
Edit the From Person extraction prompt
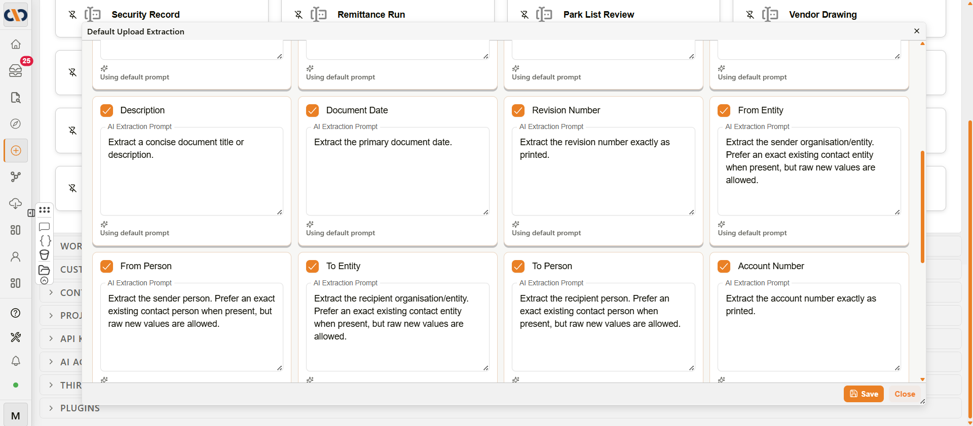(192, 327)
